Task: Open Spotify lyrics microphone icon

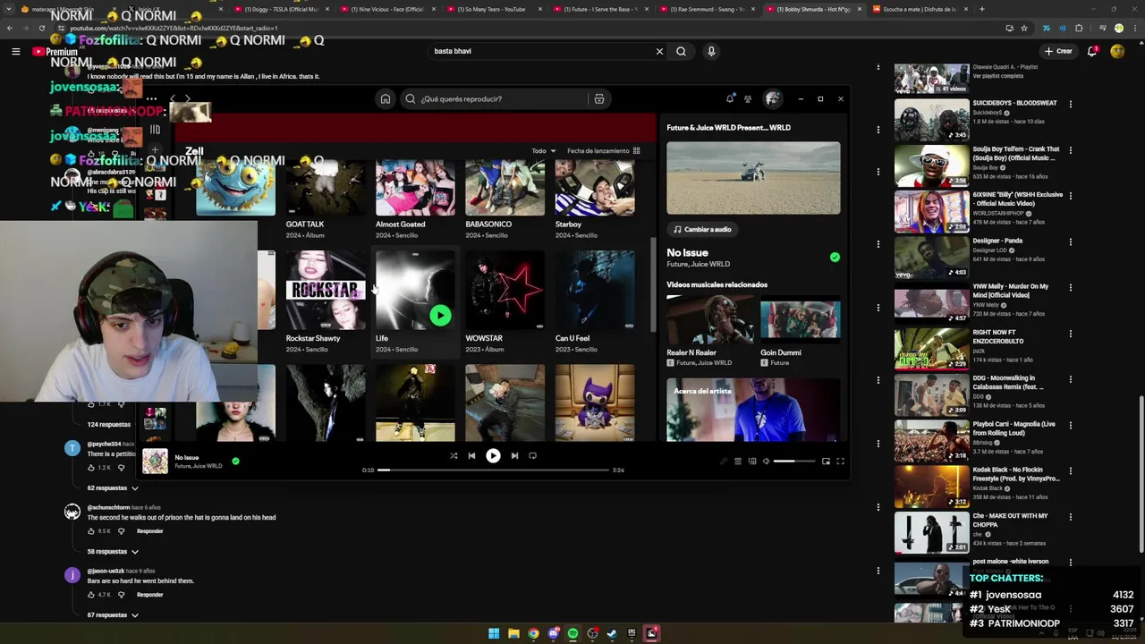Action: pyautogui.click(x=724, y=462)
